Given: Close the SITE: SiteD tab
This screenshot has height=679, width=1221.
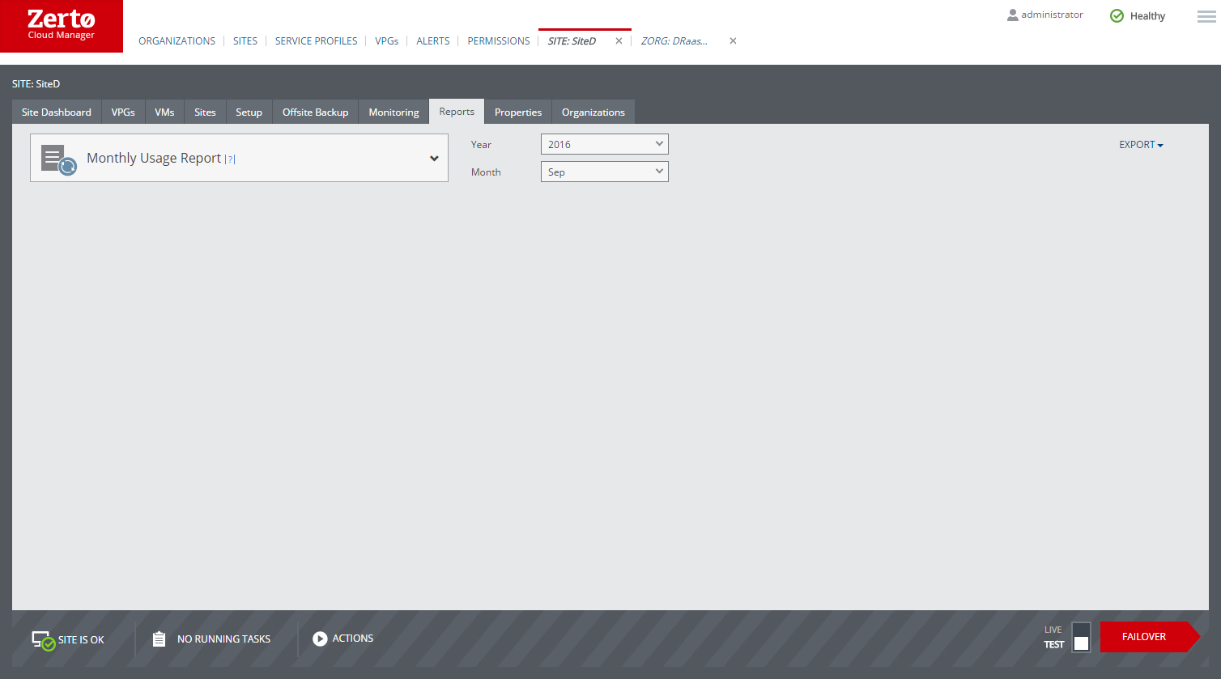Looking at the screenshot, I should click(619, 40).
